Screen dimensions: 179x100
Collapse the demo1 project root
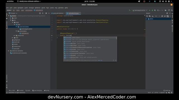[9, 16]
